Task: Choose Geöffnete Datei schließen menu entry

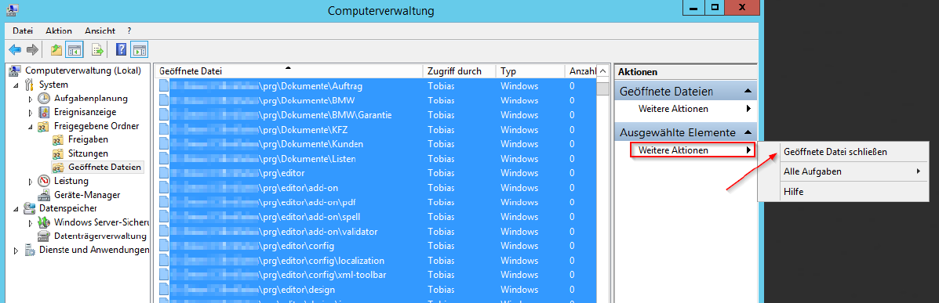Action: coord(835,152)
